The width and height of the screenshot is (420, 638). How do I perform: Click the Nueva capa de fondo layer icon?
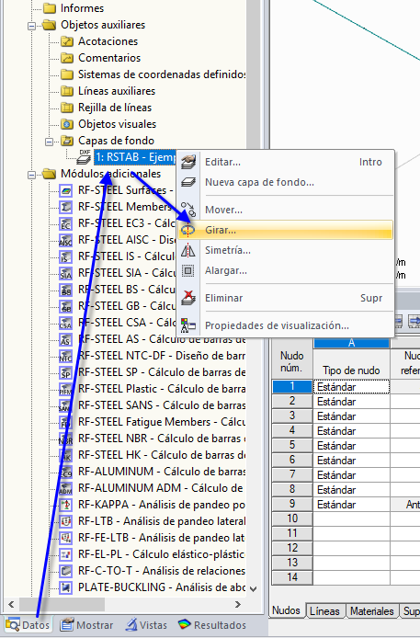[187, 182]
